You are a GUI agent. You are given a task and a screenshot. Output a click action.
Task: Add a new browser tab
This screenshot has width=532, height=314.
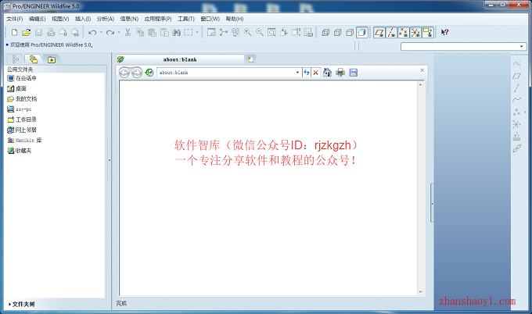pos(250,59)
